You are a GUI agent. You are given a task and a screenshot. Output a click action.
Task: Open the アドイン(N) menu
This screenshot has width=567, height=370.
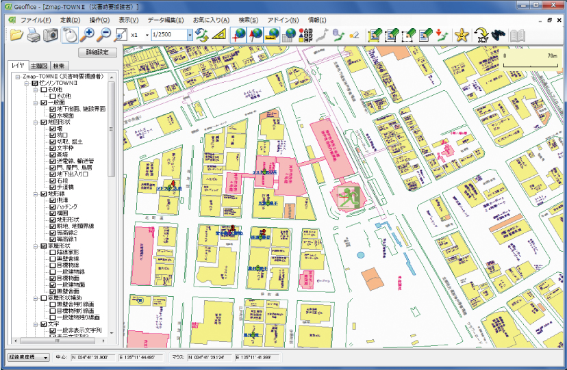tap(283, 21)
